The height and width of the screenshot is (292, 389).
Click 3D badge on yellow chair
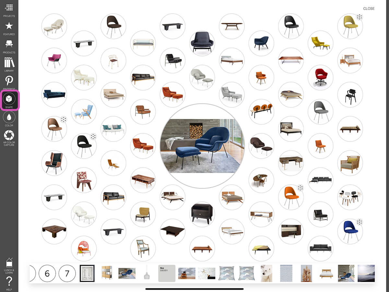pos(359,17)
